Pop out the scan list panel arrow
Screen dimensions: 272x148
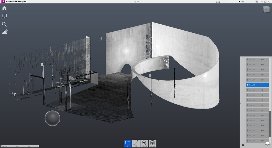click(242, 145)
